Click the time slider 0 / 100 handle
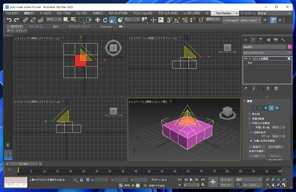Viewport: 296px width, 192px height. [24, 164]
